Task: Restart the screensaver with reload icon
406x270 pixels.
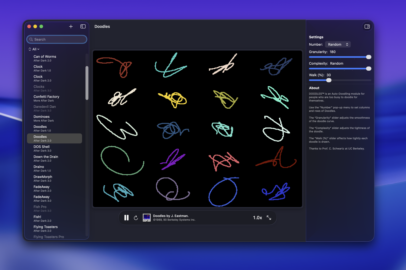Action: pyautogui.click(x=136, y=218)
